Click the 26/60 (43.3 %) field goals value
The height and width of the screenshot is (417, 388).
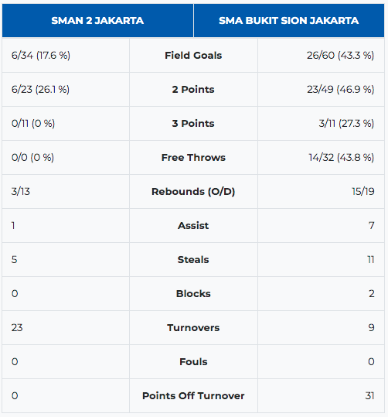coord(340,56)
